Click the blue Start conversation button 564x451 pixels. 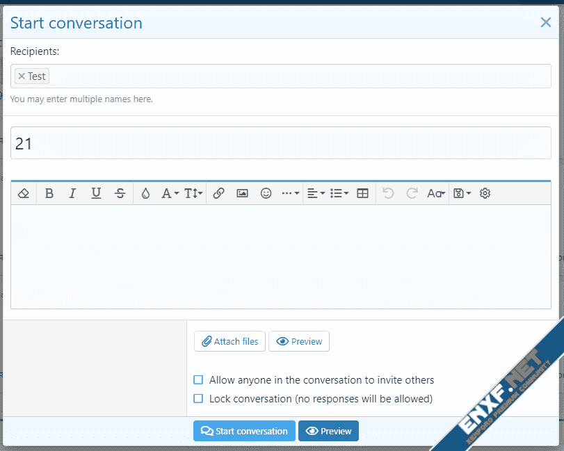[244, 431]
